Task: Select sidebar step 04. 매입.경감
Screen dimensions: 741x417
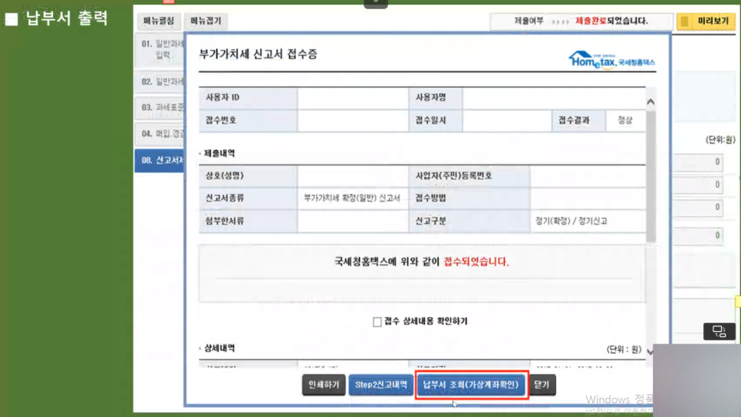Action: (x=160, y=133)
